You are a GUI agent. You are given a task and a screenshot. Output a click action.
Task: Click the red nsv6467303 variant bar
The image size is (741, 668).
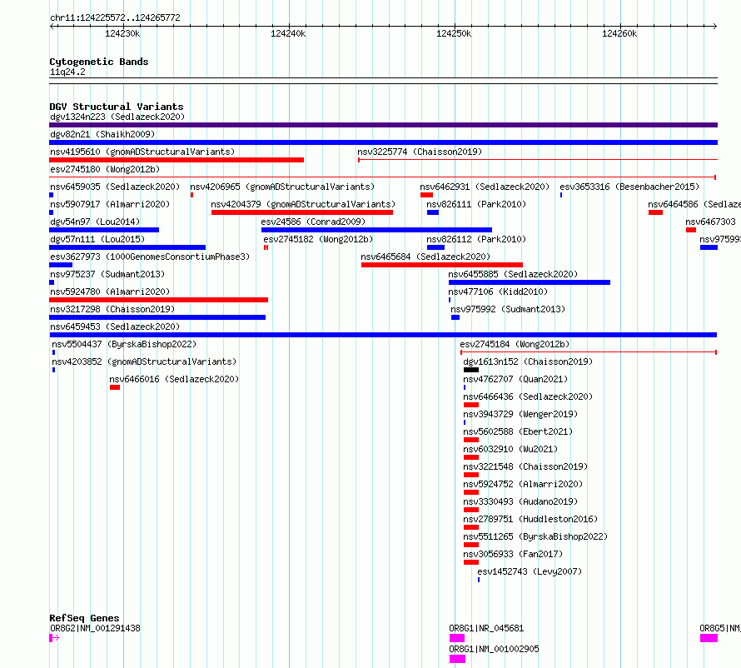tap(691, 230)
